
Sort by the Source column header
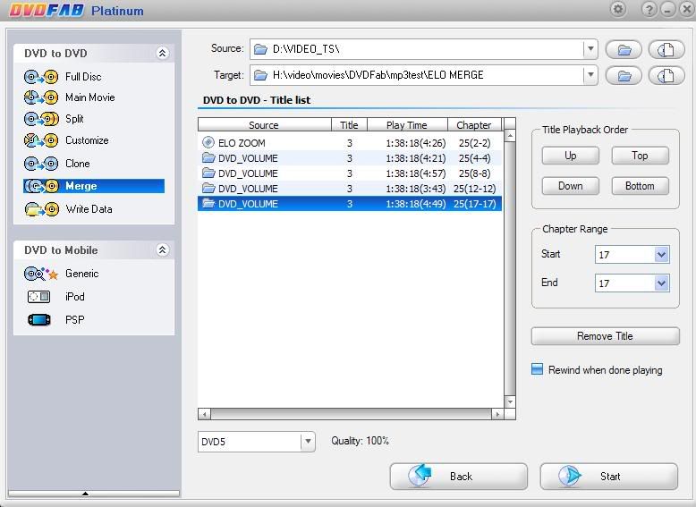265,125
